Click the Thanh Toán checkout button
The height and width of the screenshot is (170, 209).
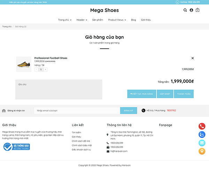184,94
